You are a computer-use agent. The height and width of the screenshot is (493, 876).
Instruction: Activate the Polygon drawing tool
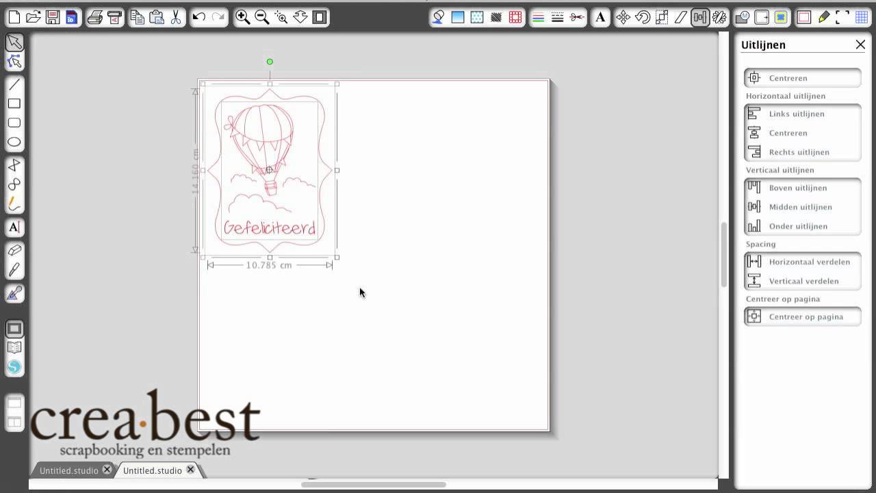click(x=14, y=166)
